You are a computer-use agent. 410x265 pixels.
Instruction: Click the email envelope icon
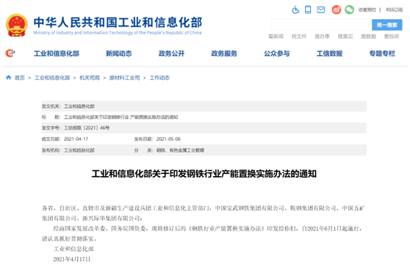(321, 10)
